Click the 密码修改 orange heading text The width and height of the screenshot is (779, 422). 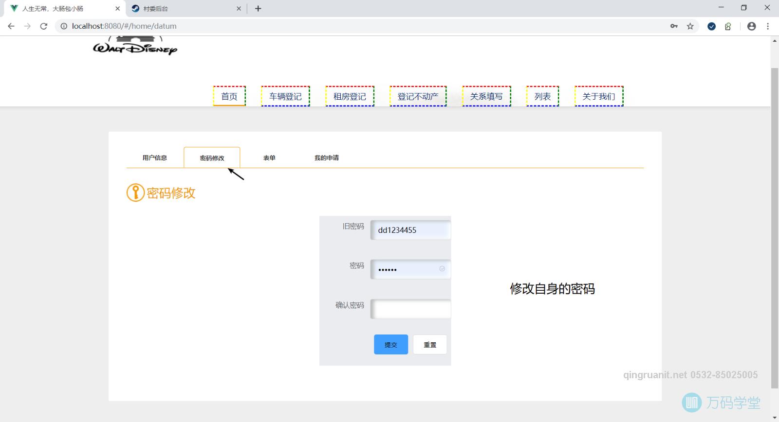(171, 193)
